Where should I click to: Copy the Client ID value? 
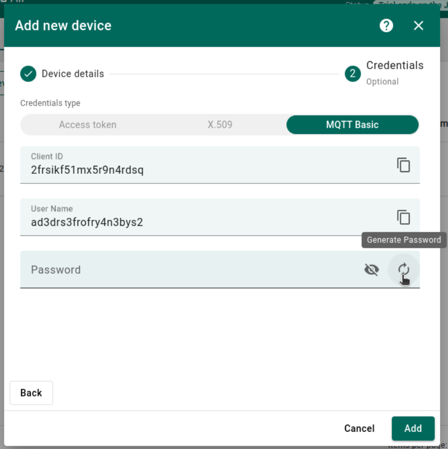click(x=403, y=165)
